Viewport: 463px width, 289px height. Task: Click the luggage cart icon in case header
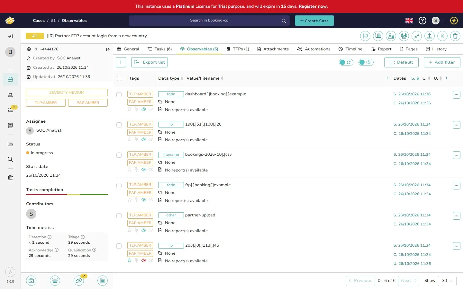(x=378, y=36)
